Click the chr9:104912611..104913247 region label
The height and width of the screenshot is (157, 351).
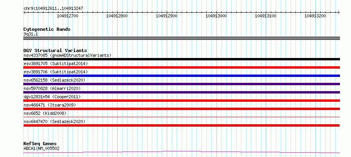pos(53,8)
